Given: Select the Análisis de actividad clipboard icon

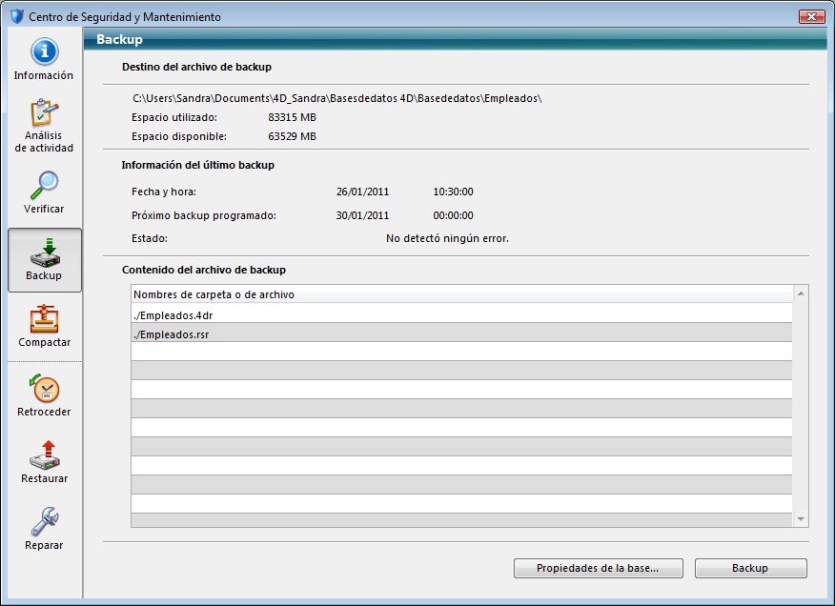Looking at the screenshot, I should (x=44, y=113).
